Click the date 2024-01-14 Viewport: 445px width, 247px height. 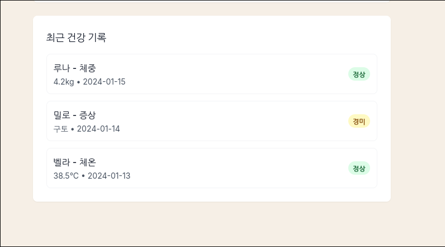pyautogui.click(x=98, y=129)
